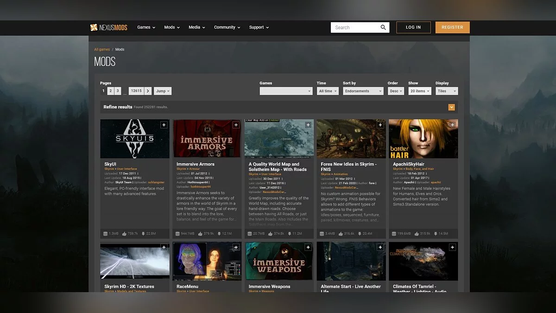
Task: Click Immersive Armors thumbs-up icon
Action: (200, 234)
